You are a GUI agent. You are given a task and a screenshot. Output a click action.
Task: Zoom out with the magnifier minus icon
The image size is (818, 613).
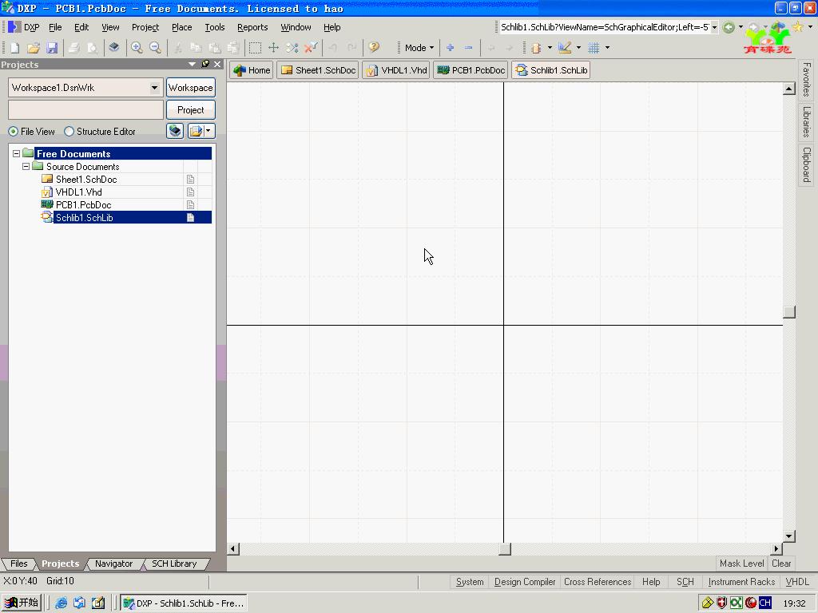point(155,48)
